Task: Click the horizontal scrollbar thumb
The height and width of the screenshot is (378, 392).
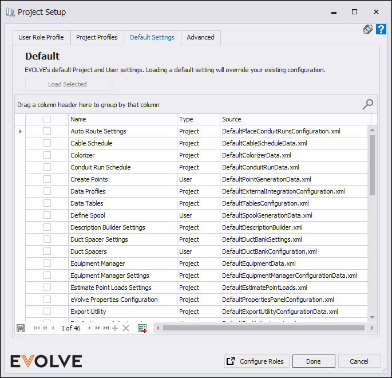Action: click(x=263, y=328)
